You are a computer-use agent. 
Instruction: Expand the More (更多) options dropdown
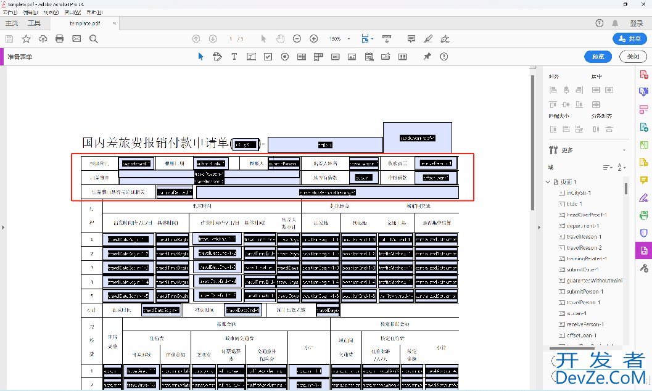click(x=624, y=150)
